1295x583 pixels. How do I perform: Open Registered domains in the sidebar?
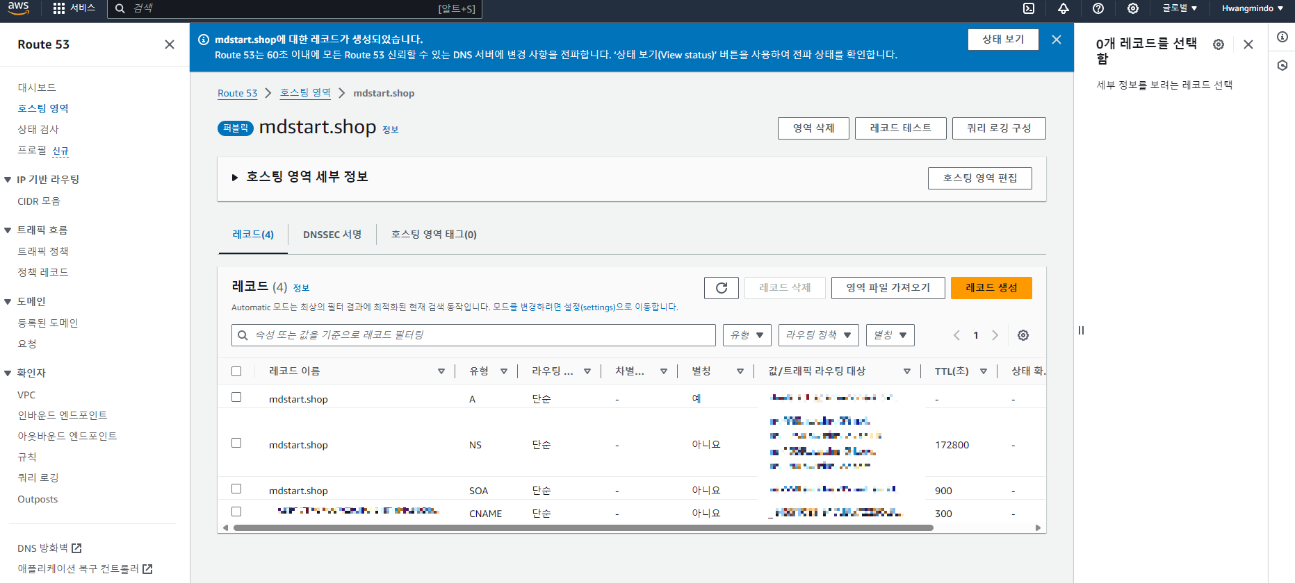coord(48,323)
